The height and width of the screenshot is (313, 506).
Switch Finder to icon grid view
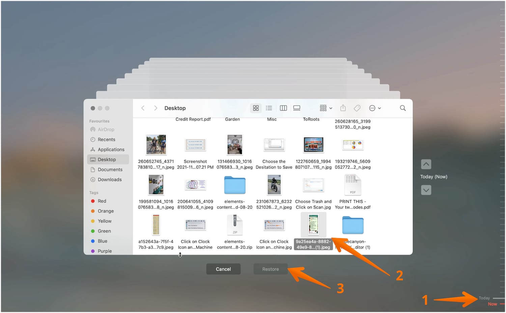pos(255,108)
